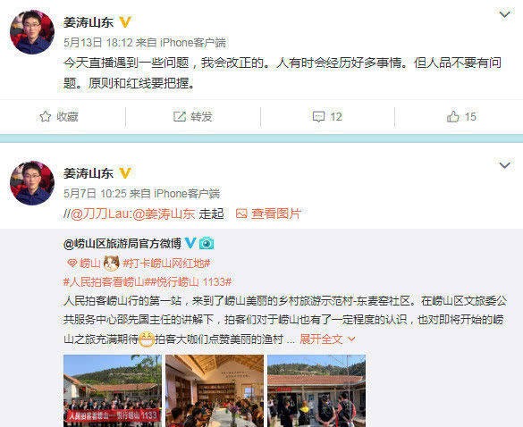Click the blue V badge of 崂山区旅游局官方微博
Screen dimensions: 523x427
pyautogui.click(x=190, y=243)
